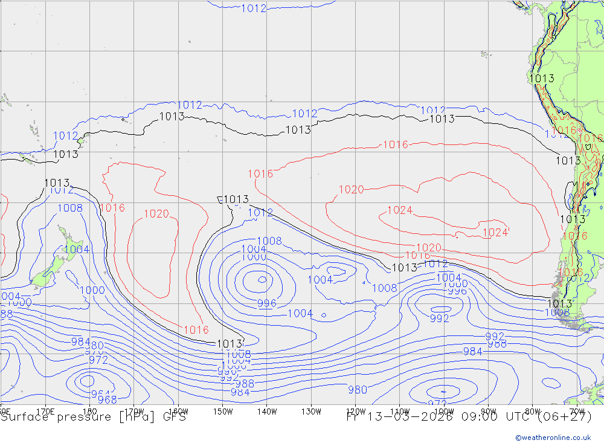This screenshot has height=443, width=604.
Task: Click the 'Surface pressure [hPa] GFS' title
Action: (93, 417)
